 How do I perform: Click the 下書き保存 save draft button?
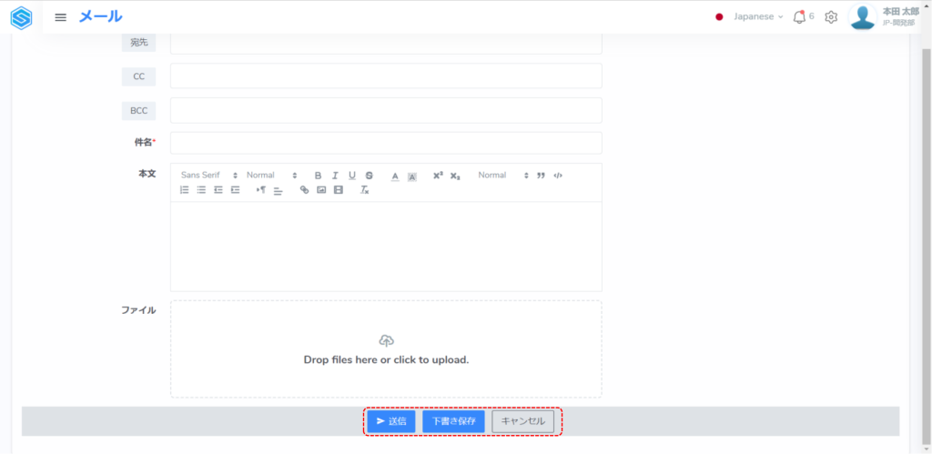[x=453, y=421]
